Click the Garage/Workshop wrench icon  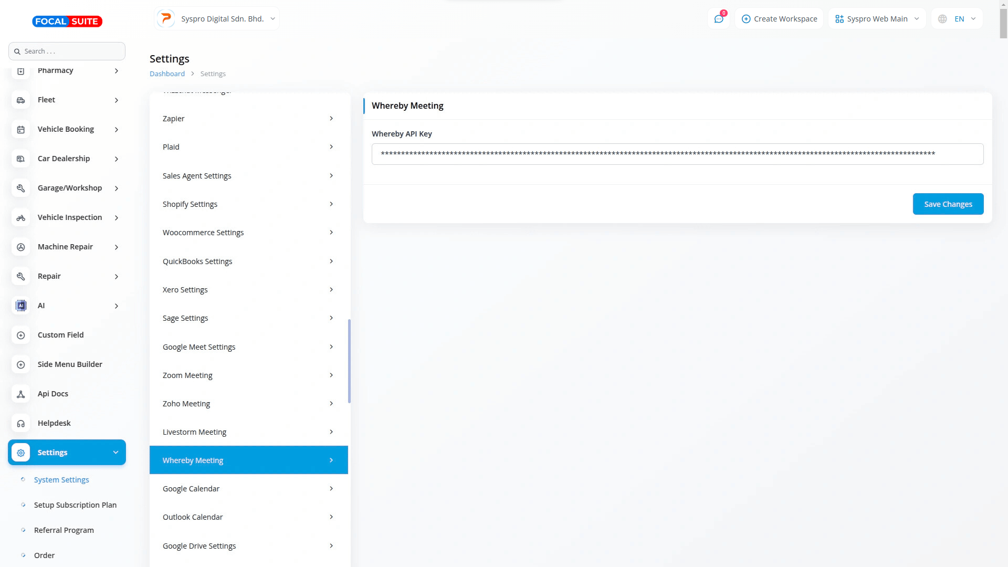[x=21, y=188]
